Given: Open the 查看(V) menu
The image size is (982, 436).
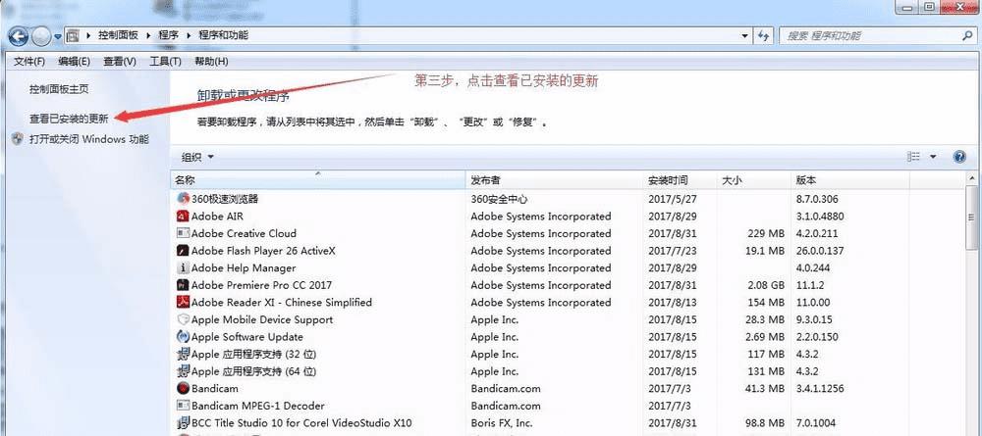Looking at the screenshot, I should coord(120,61).
